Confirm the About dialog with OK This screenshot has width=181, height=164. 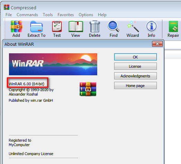coord(135,57)
